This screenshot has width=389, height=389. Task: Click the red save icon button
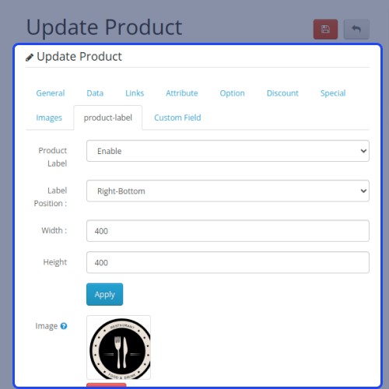tap(325, 30)
